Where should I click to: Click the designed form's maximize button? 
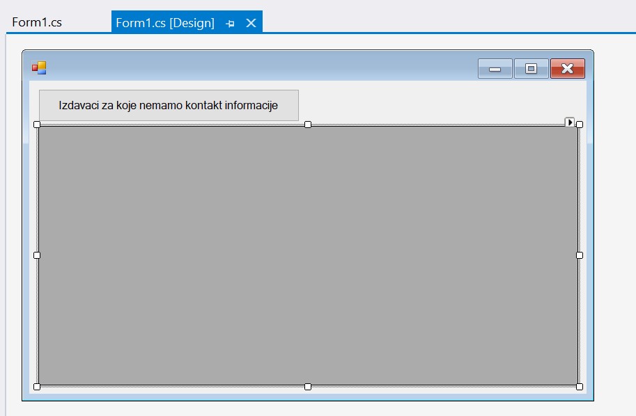tap(532, 69)
